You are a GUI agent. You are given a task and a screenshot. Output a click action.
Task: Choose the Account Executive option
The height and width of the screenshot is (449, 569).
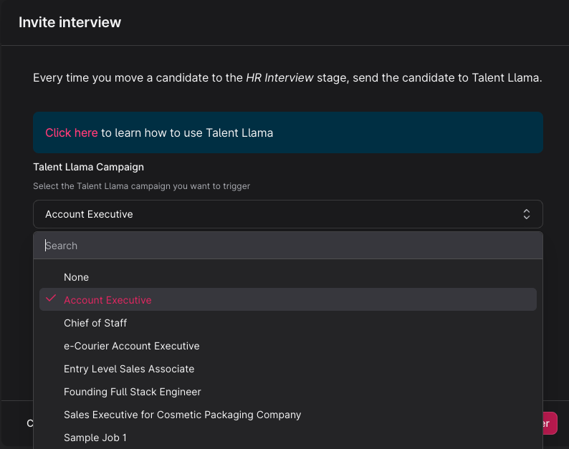point(288,299)
